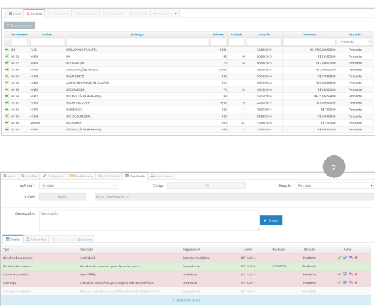Screen dimensions: 375x306
Task: Edit the 'semhgbotk' task using the pencil icon
Action: (344, 258)
